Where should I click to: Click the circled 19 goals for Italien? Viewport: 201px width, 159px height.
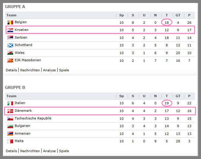(167, 103)
